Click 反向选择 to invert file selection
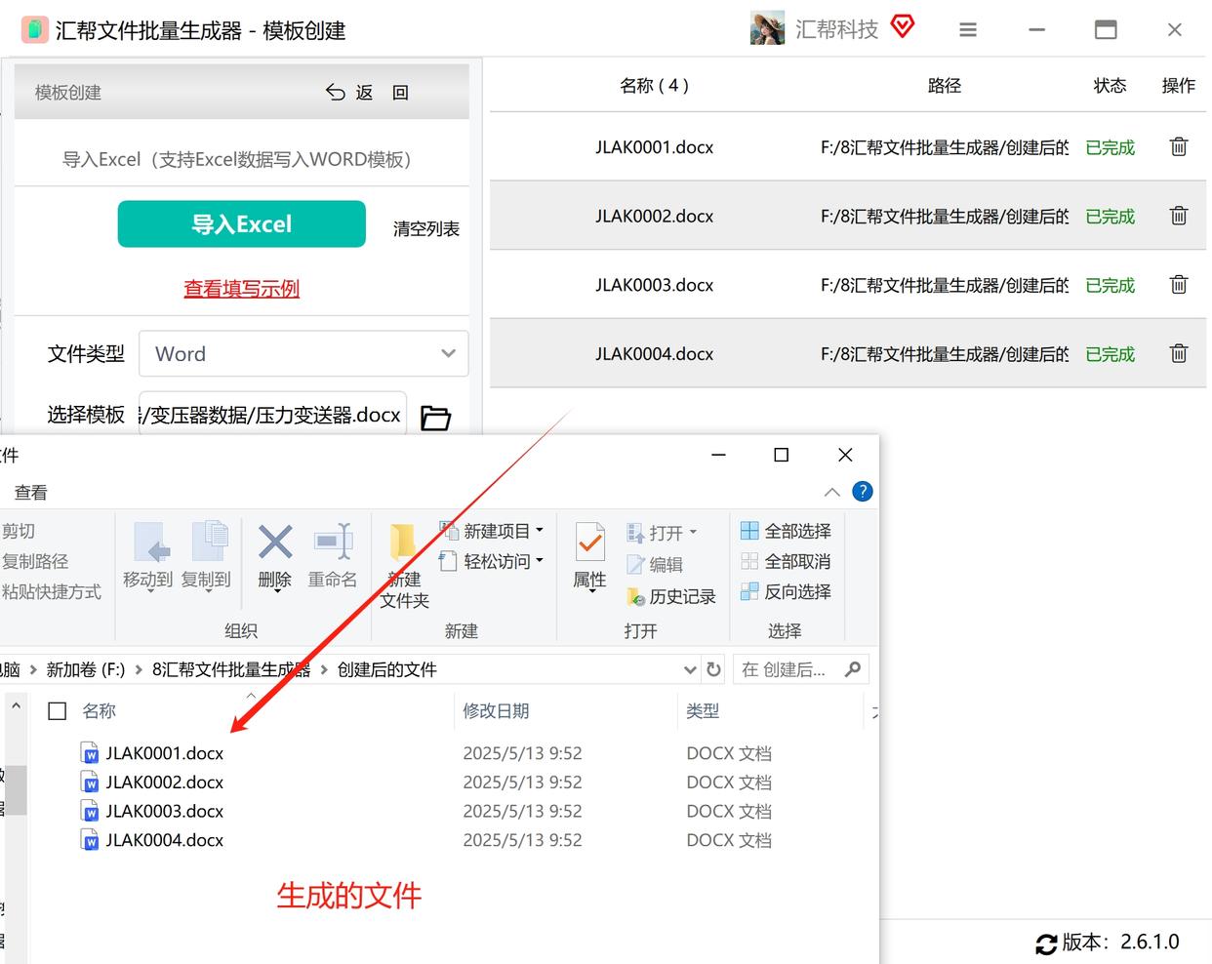 787,591
